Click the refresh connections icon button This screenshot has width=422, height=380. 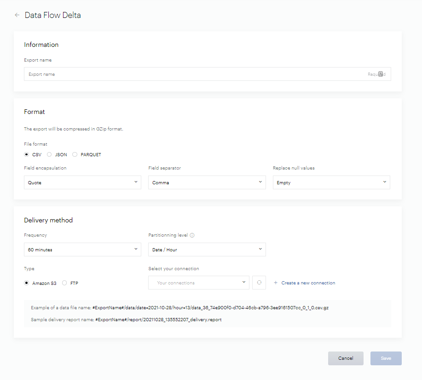(x=259, y=283)
